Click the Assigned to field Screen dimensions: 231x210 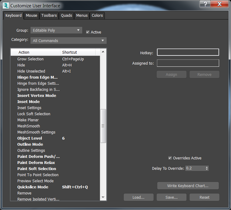pos(188,63)
